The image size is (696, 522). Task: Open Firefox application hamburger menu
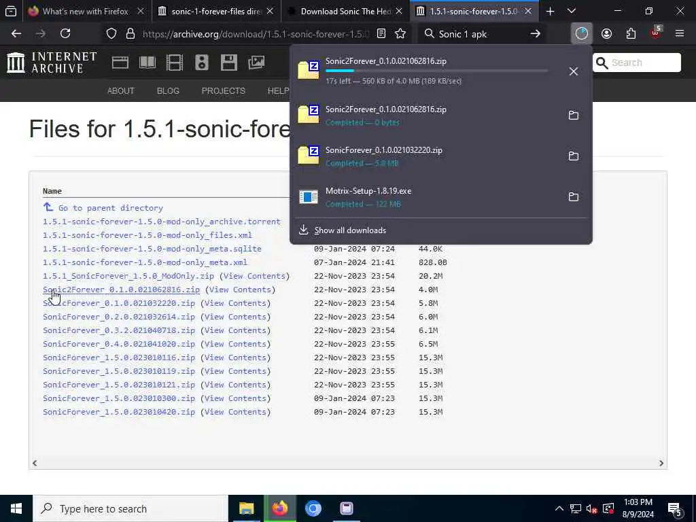pos(680,33)
